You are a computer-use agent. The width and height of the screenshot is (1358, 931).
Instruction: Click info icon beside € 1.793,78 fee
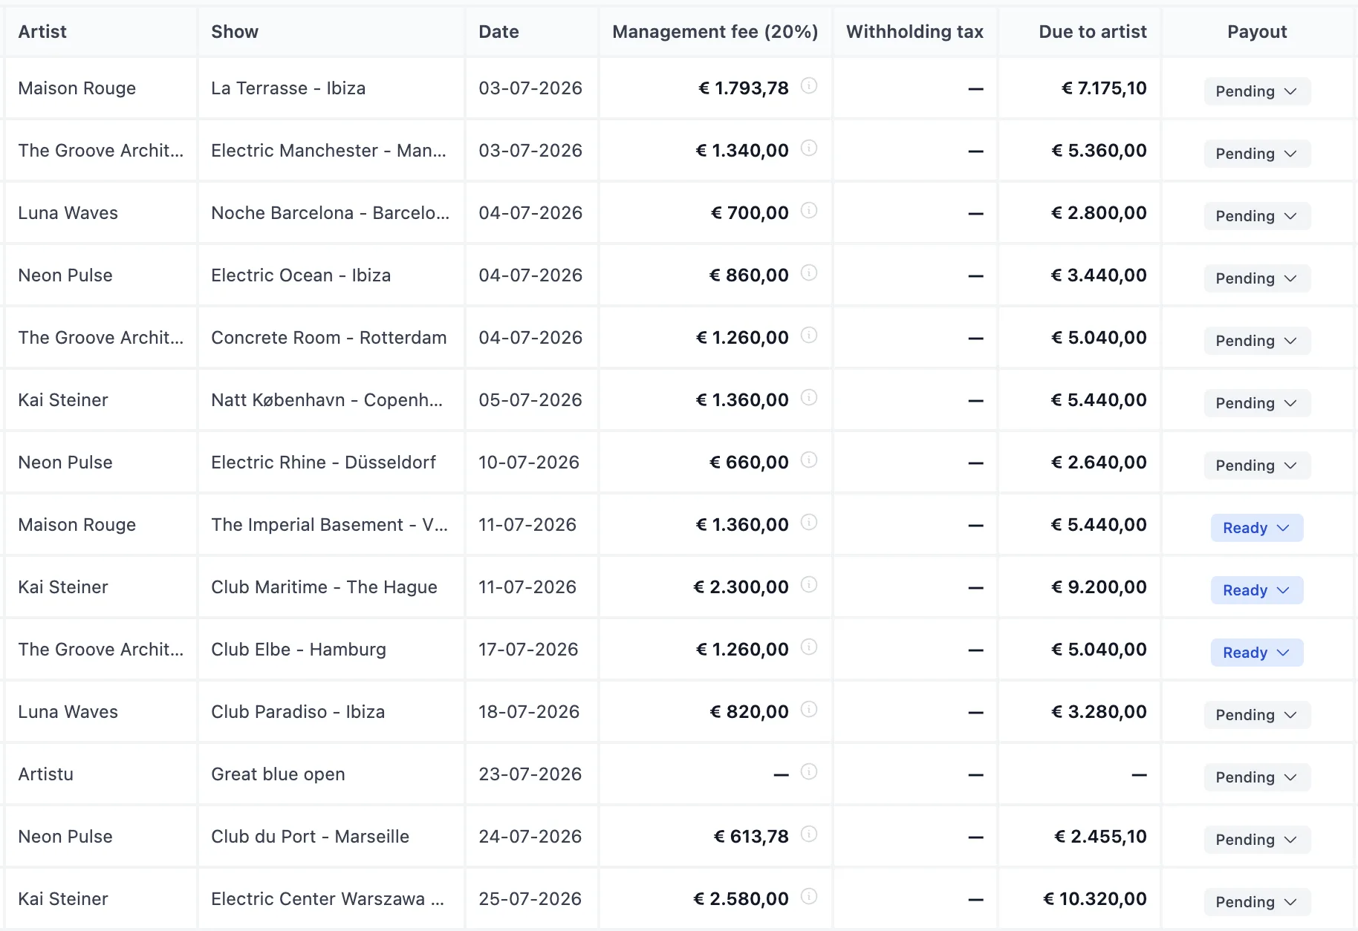[809, 86]
